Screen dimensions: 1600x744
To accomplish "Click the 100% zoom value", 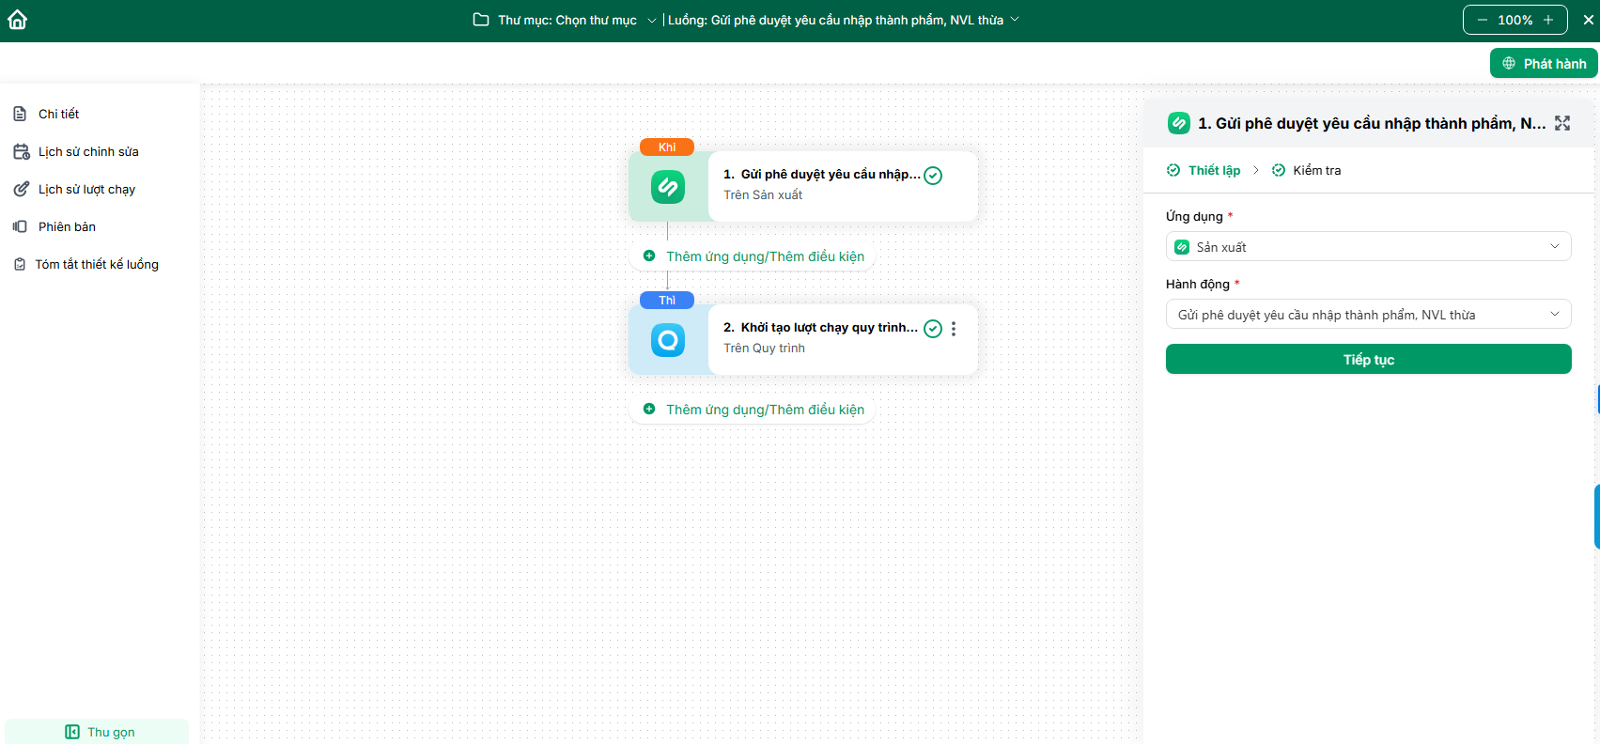I will tap(1515, 20).
